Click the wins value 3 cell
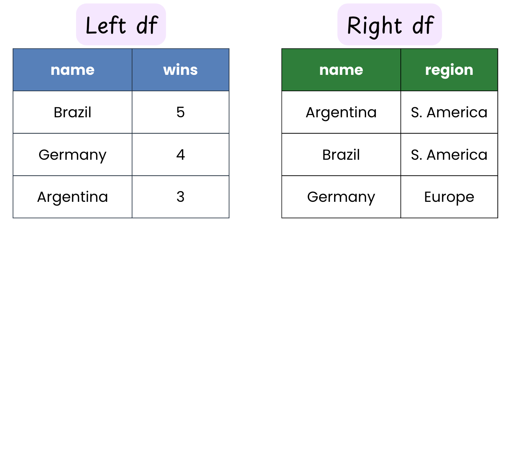 point(181,197)
